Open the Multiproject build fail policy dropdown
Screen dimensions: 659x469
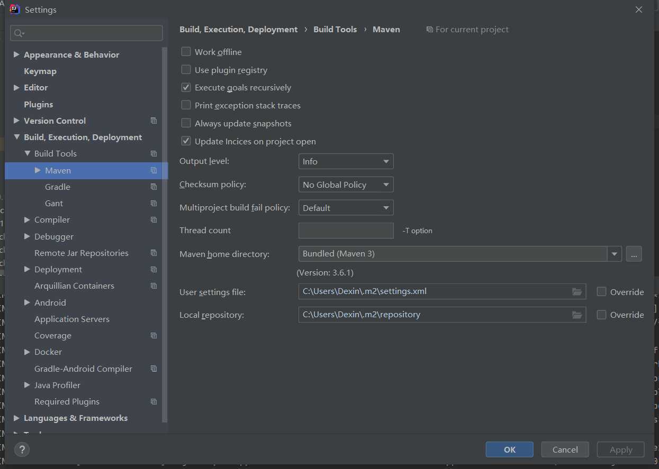tap(346, 208)
